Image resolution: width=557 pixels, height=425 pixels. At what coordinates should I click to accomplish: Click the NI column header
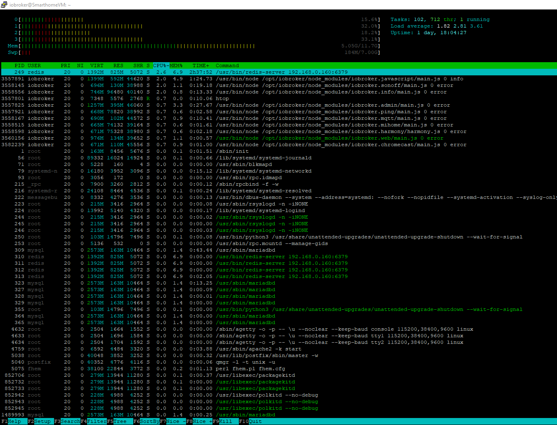[80, 65]
